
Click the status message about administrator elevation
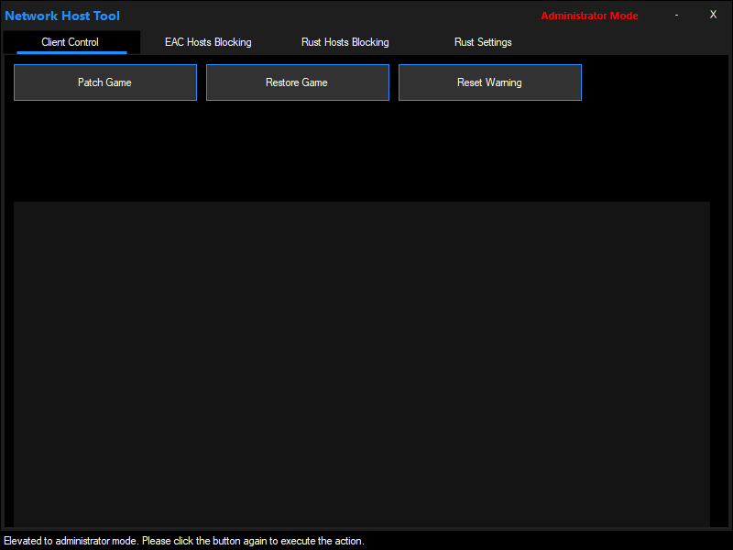click(183, 541)
